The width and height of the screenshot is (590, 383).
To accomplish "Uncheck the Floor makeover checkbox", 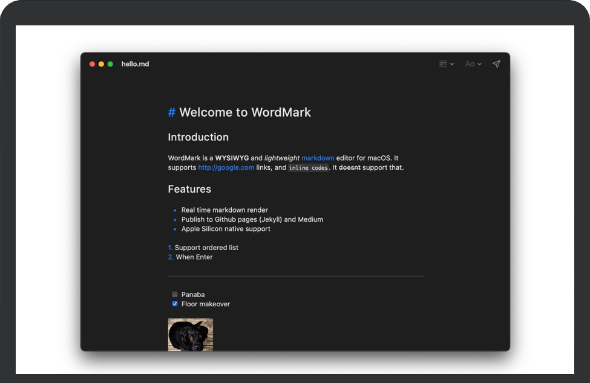I will [175, 304].
